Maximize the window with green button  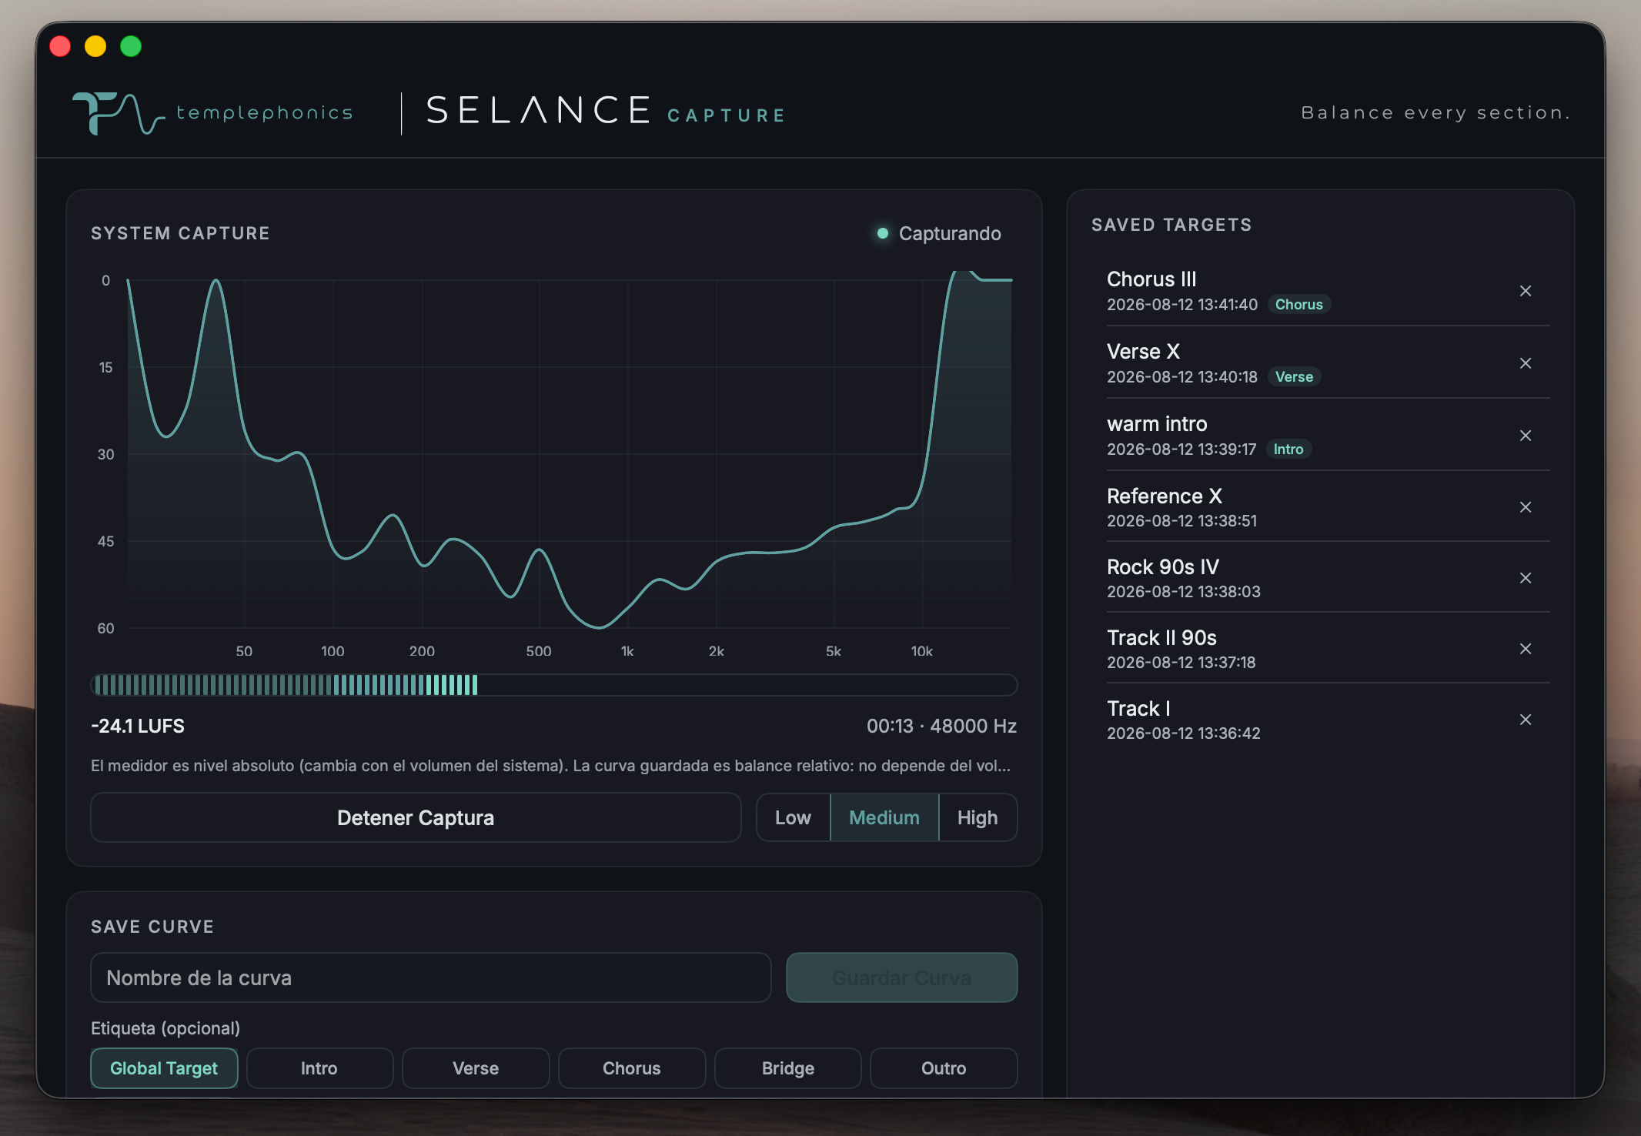coord(131,46)
